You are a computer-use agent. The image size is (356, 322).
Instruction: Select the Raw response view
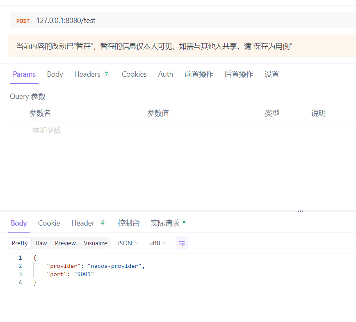[x=41, y=243]
